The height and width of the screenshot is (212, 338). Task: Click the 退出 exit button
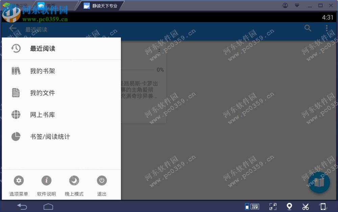point(102,180)
